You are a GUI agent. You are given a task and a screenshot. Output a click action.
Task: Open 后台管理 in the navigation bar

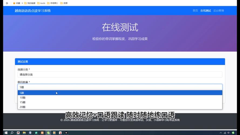click(219, 11)
